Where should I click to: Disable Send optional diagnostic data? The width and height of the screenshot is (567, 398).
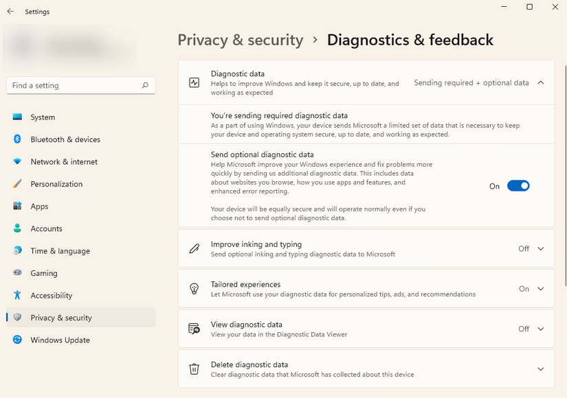pos(518,185)
